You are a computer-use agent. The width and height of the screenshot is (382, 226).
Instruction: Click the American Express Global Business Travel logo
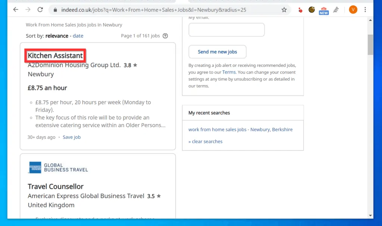point(58,167)
